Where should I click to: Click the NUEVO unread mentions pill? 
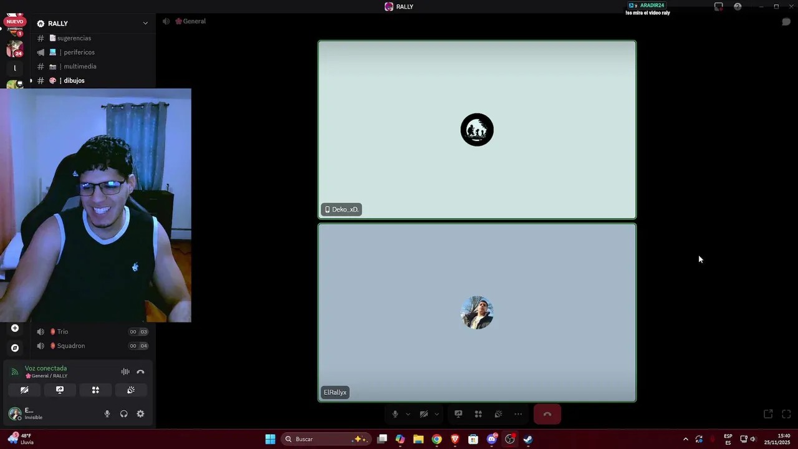[x=14, y=22]
